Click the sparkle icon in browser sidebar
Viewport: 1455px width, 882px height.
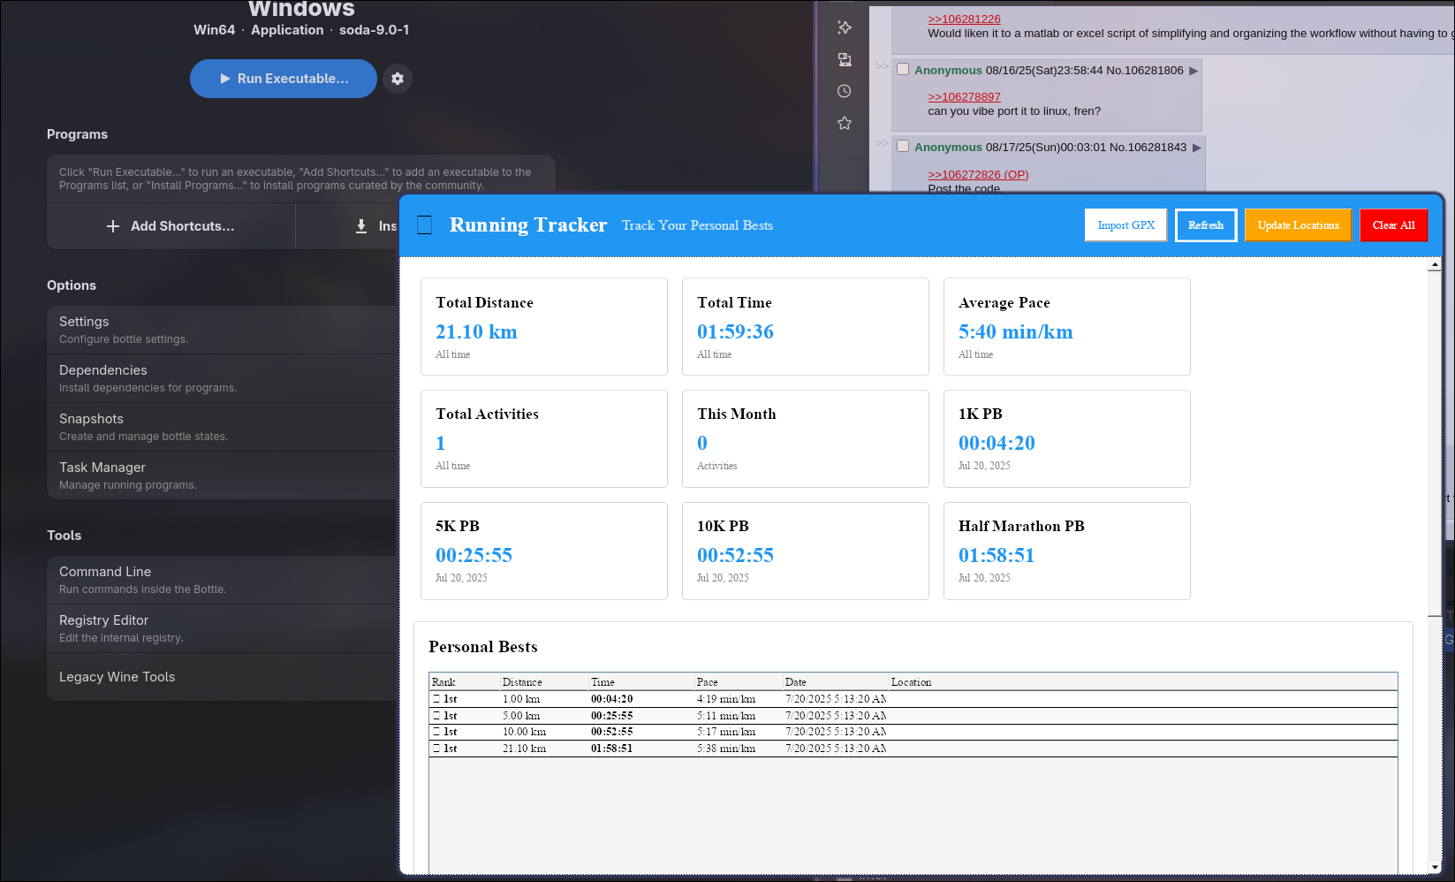click(x=845, y=27)
